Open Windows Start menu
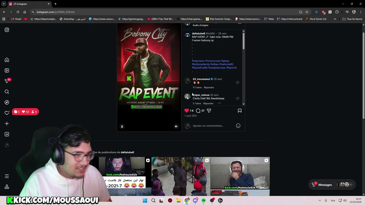The width and height of the screenshot is (365, 205). click(x=145, y=200)
